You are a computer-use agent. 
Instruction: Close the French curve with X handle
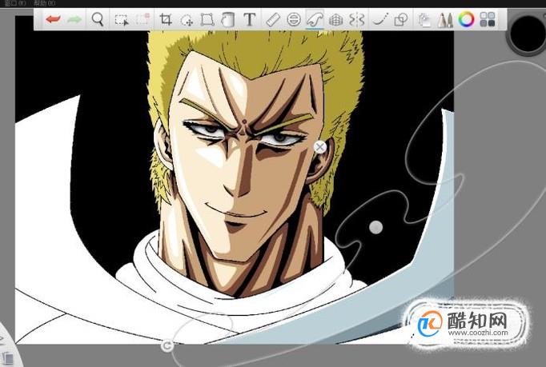pos(320,147)
